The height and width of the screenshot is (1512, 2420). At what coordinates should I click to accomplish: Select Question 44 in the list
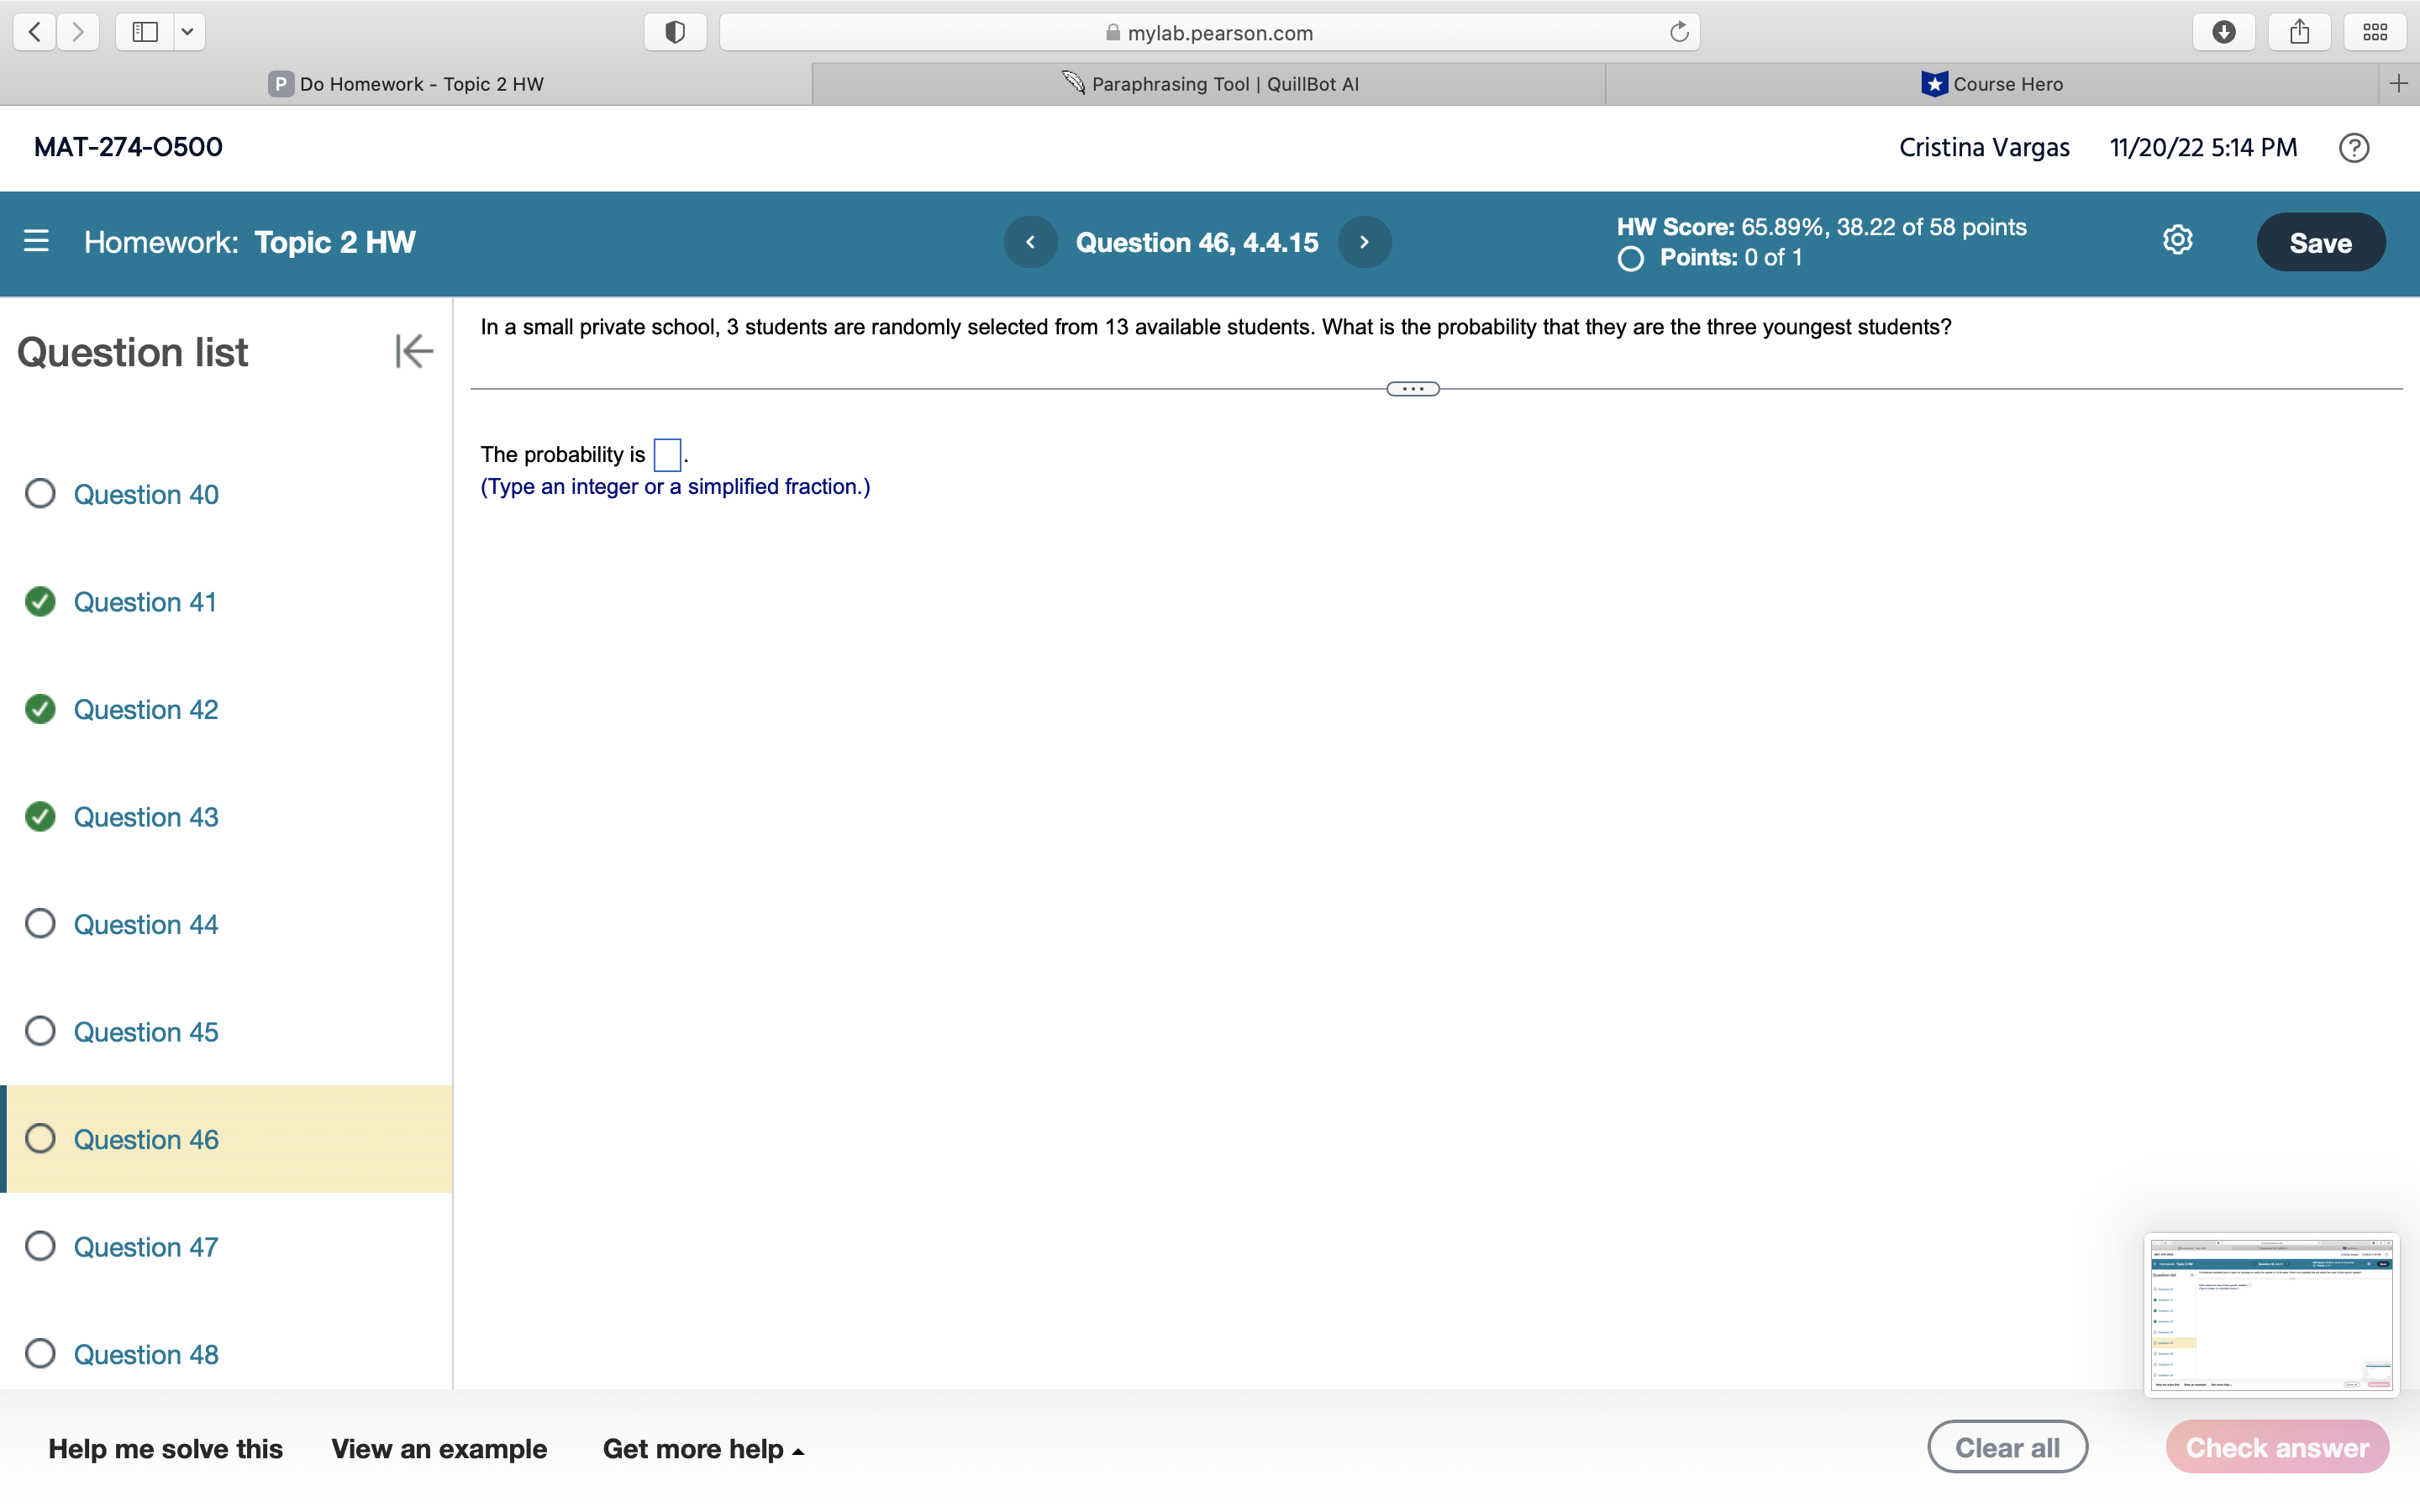pyautogui.click(x=145, y=924)
